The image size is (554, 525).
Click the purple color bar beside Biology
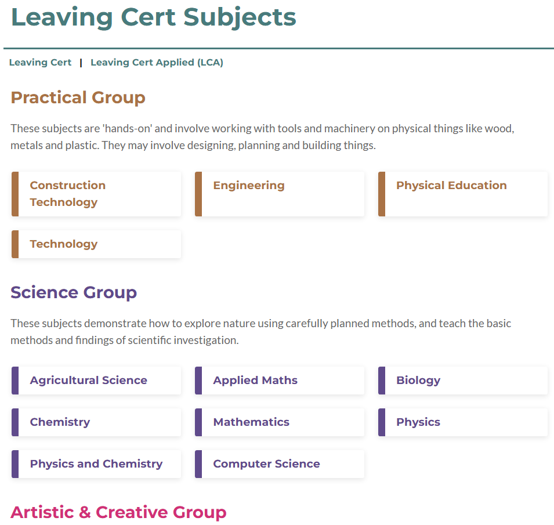point(382,381)
